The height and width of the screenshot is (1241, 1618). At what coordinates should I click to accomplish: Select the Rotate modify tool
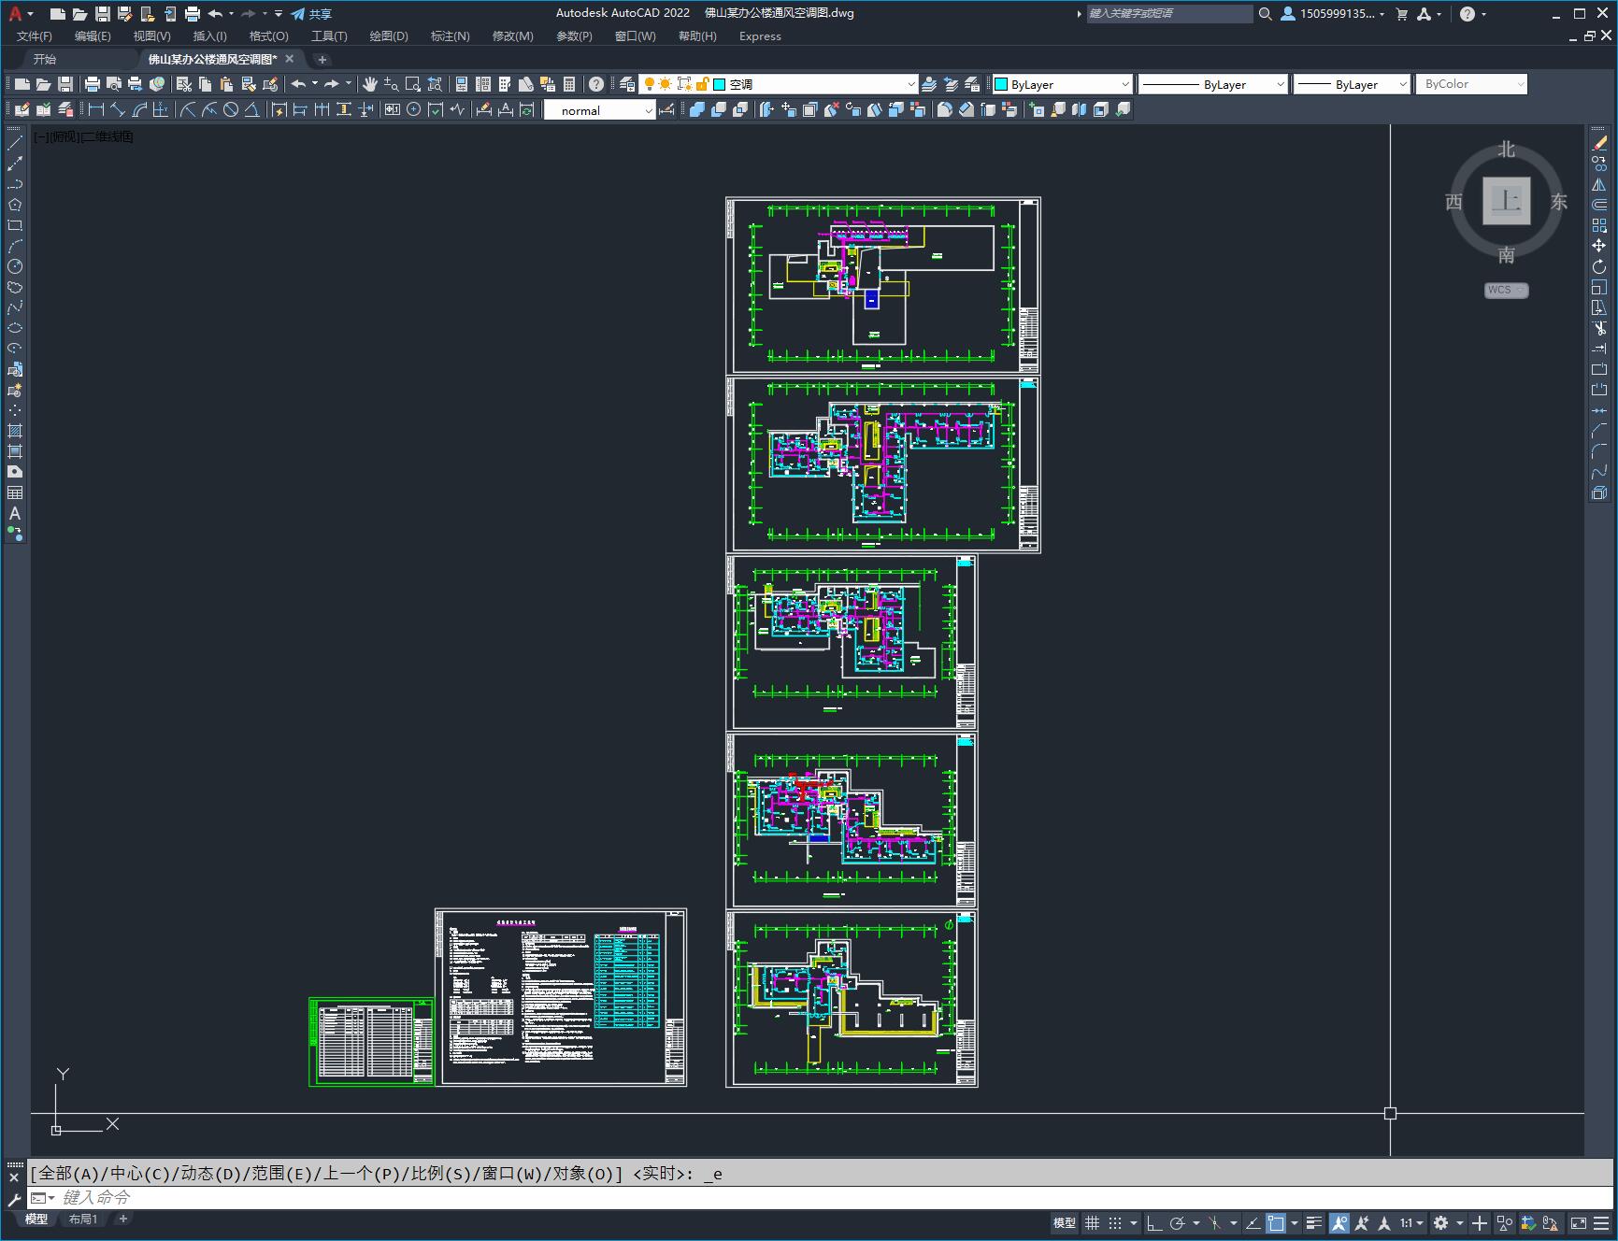[x=1599, y=267]
